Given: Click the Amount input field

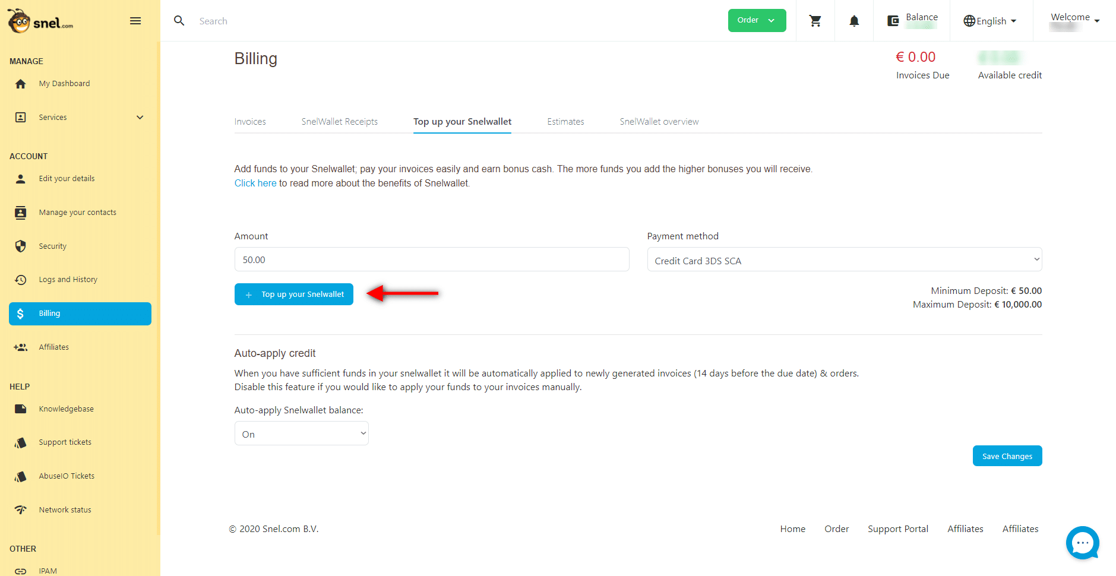Looking at the screenshot, I should point(432,259).
